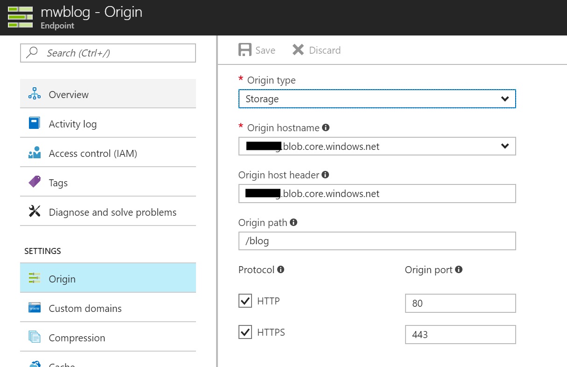Click the Endpoint subtitle text
The width and height of the screenshot is (567, 367).
click(x=57, y=26)
